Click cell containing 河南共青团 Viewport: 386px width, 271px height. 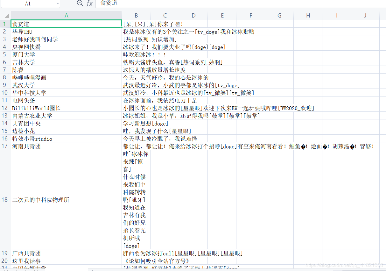(67, 146)
